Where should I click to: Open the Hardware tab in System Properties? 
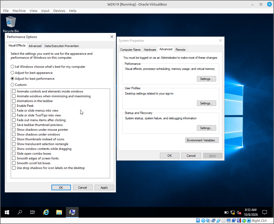tap(150, 50)
